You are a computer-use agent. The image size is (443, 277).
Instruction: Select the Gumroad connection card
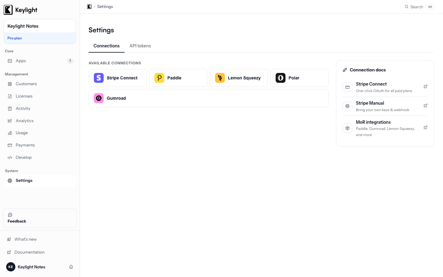coord(209,98)
